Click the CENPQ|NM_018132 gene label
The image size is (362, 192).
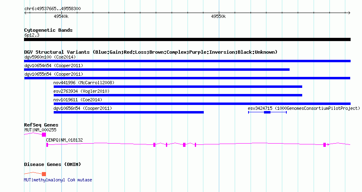[x=64, y=140]
